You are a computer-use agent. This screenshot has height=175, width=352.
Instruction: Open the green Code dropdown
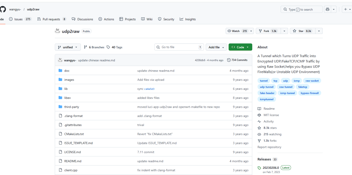click(x=241, y=47)
